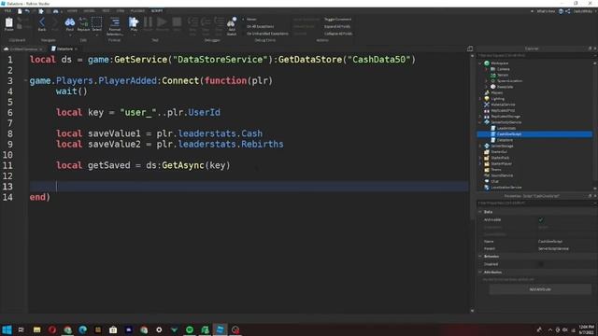Collapse the ServerScriptService tree node

[480, 122]
